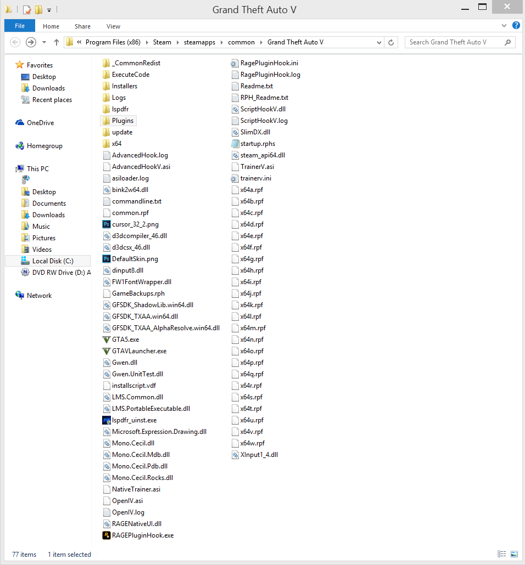Click the Network icon in sidebar
The image size is (525, 565).
click(x=19, y=295)
